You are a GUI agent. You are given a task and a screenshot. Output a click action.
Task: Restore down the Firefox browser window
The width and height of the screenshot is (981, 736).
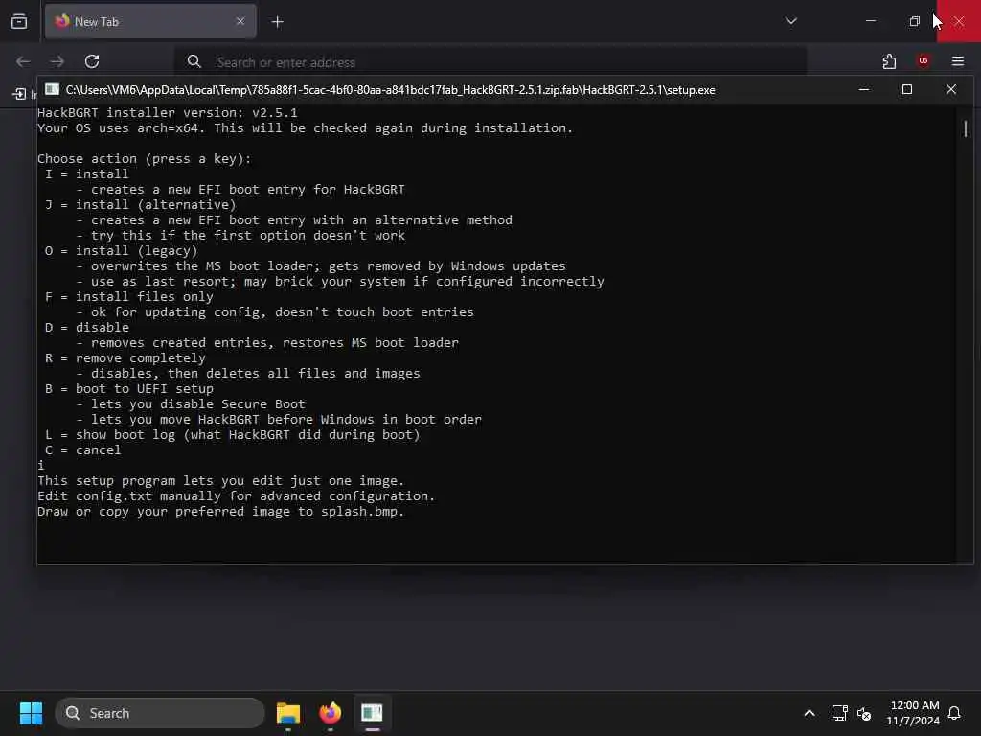[x=914, y=21]
